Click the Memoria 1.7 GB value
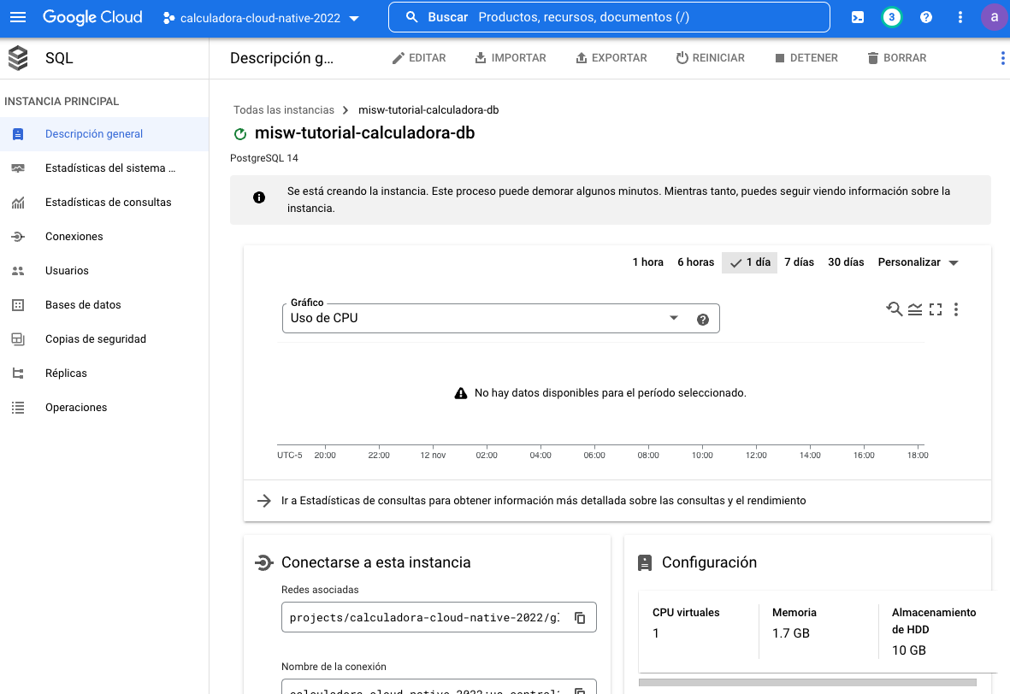The image size is (1010, 694). pyautogui.click(x=791, y=633)
